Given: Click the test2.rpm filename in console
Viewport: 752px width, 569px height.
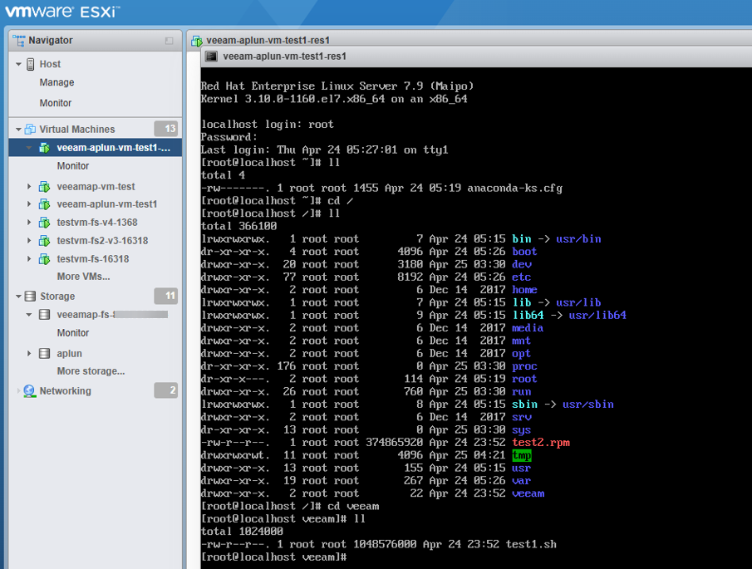Looking at the screenshot, I should click(540, 443).
